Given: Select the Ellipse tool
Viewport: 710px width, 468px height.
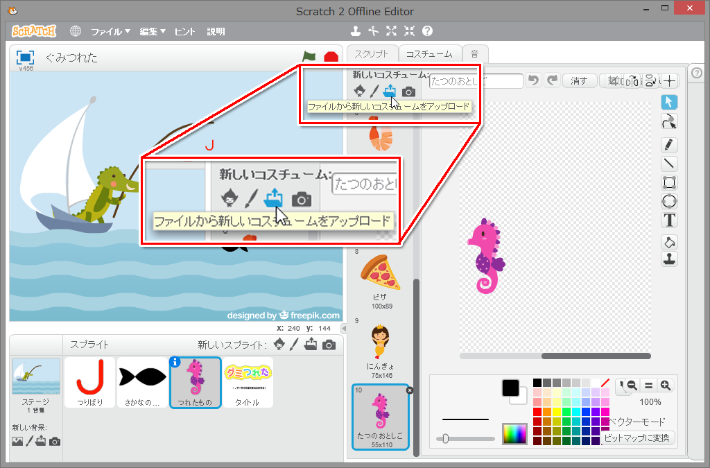Looking at the screenshot, I should click(x=669, y=201).
